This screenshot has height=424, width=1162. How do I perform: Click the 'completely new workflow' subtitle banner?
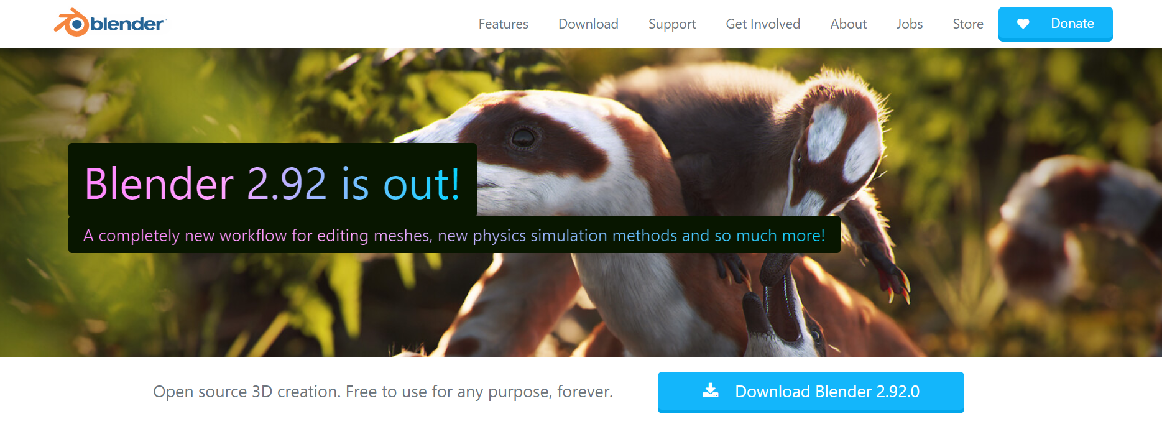[454, 236]
